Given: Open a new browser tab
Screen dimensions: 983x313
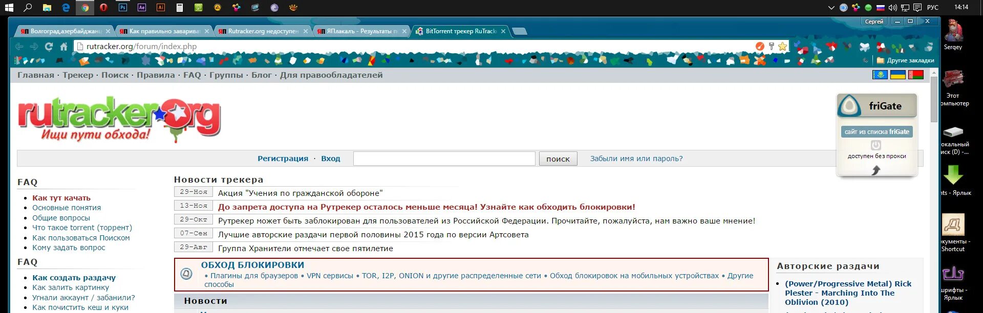Looking at the screenshot, I should (x=520, y=31).
